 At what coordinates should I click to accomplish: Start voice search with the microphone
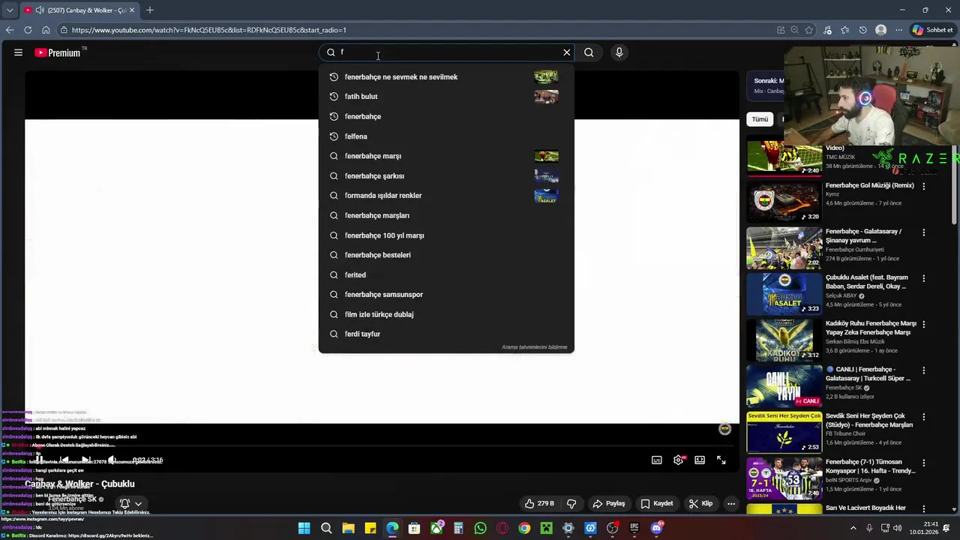[x=619, y=52]
